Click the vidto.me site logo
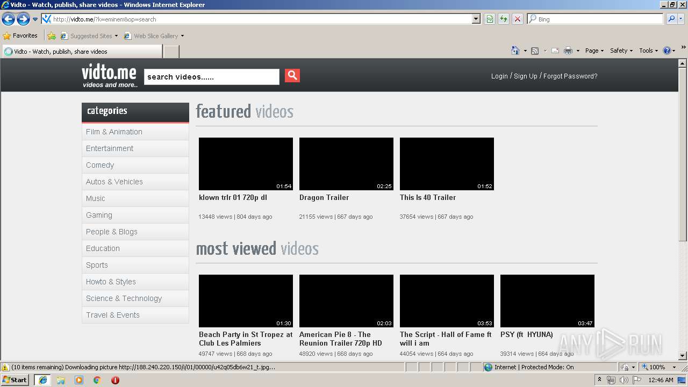Viewport: 688px width, 387px height. click(x=109, y=76)
